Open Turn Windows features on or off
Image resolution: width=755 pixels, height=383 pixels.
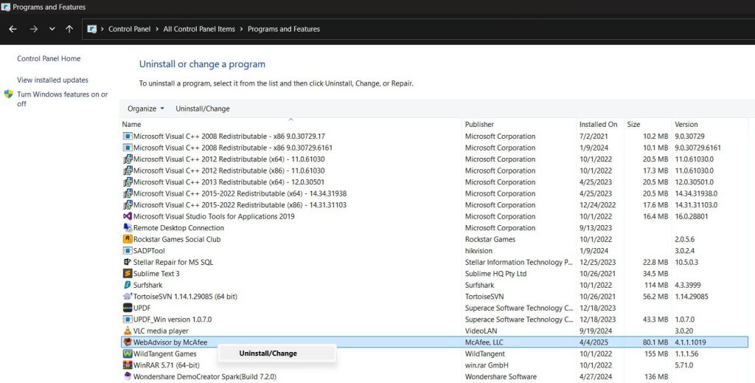click(x=62, y=99)
